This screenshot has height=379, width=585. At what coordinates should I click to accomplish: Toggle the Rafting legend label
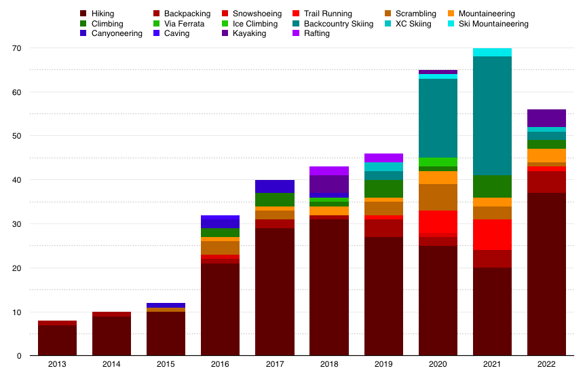pos(317,33)
